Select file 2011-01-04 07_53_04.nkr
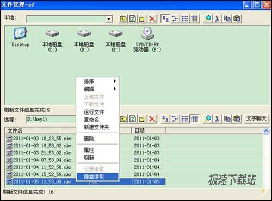This screenshot has height=201, width=272. (39, 160)
